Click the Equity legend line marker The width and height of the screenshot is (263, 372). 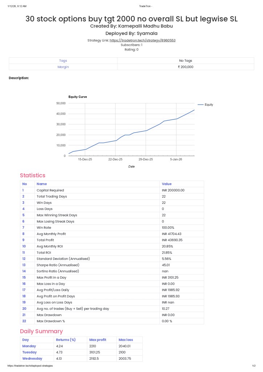200,105
